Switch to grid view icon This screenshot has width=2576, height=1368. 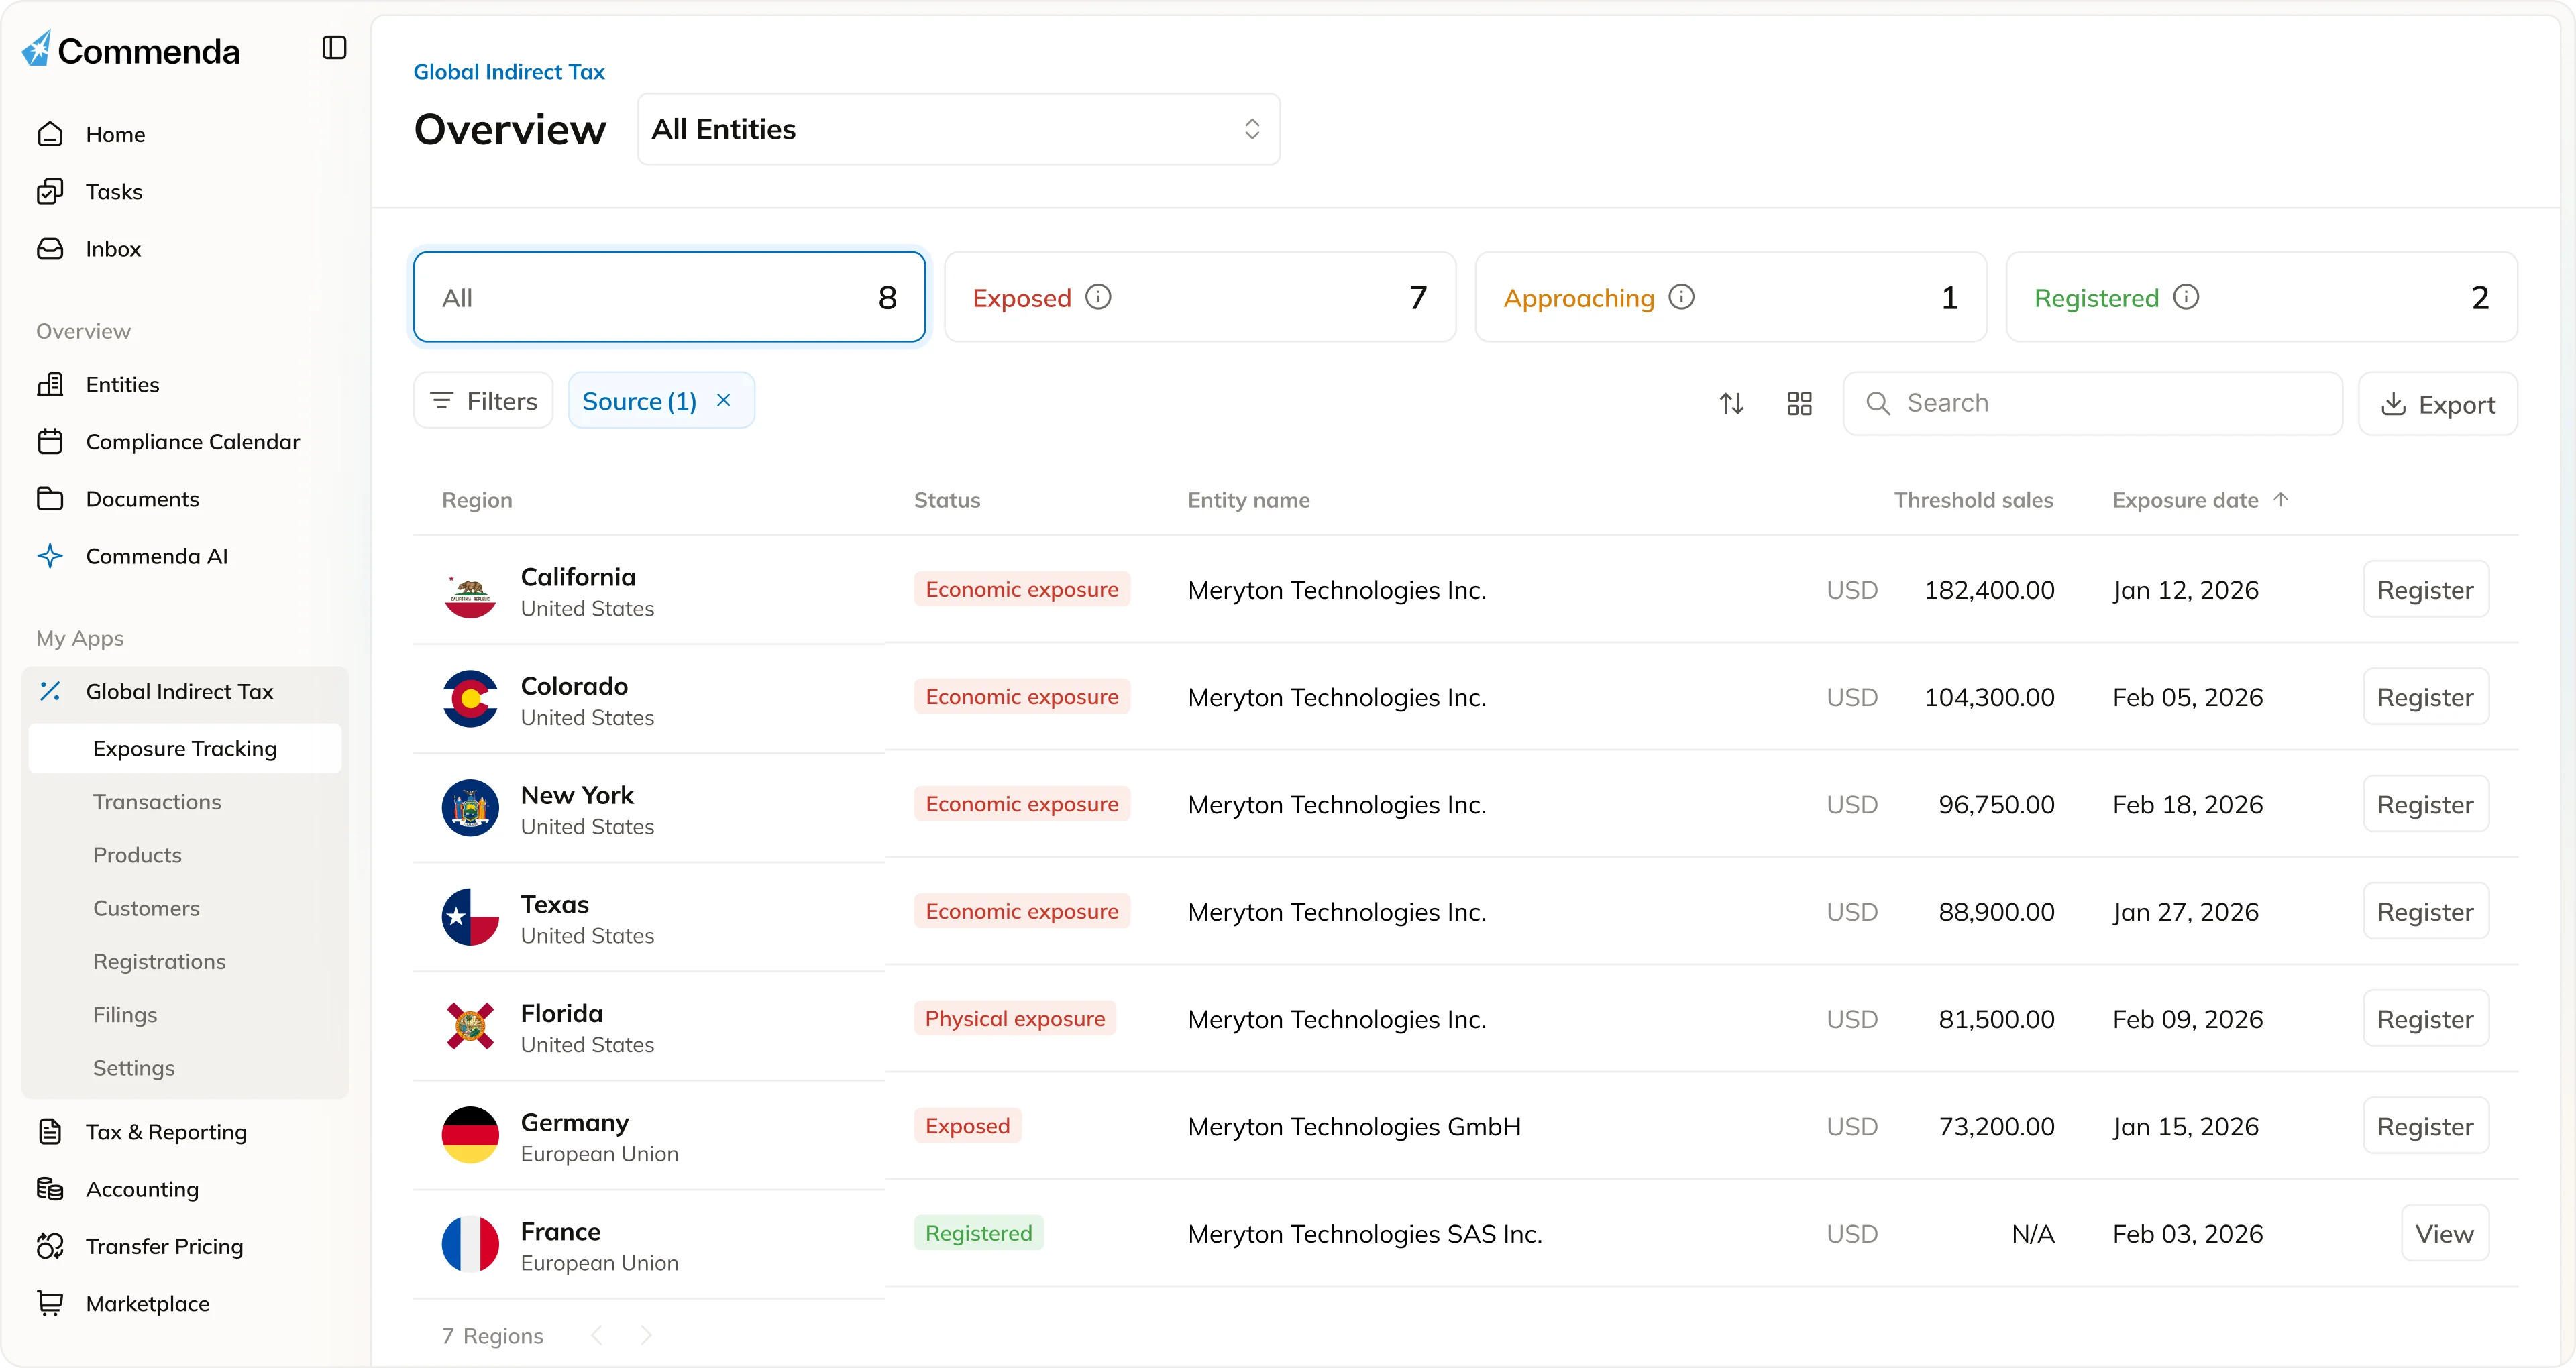[1799, 403]
